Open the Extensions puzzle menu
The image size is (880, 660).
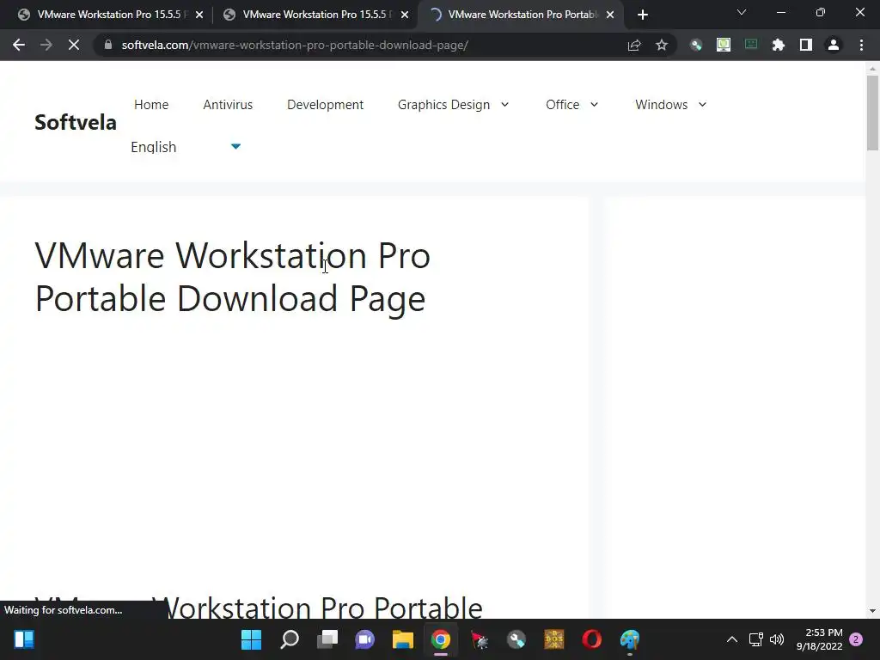click(x=779, y=45)
